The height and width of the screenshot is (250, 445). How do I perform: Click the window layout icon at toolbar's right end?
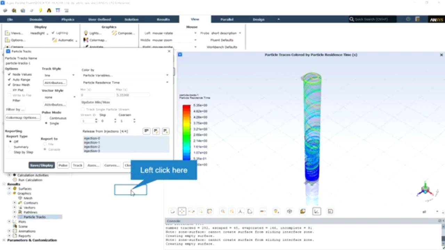[330, 211]
